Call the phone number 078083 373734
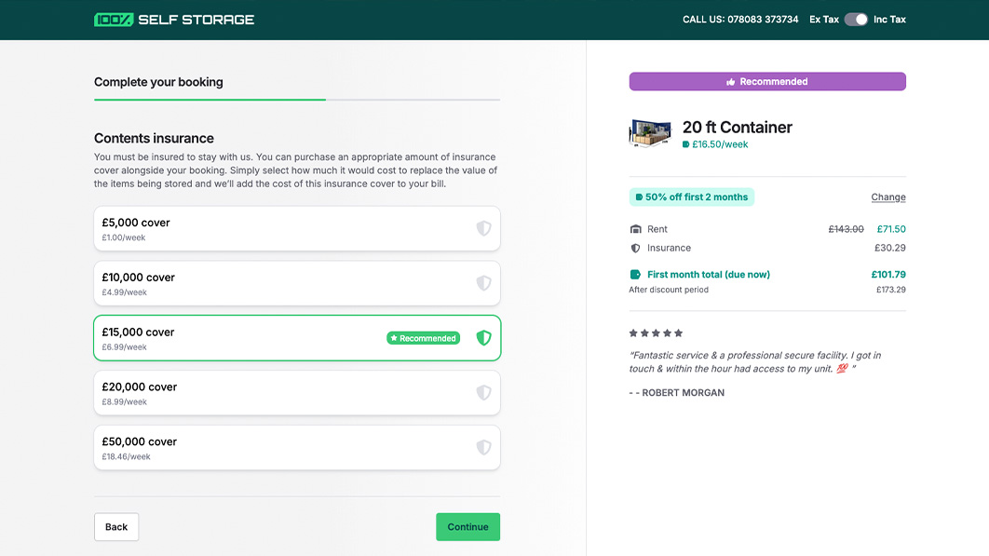 740,20
